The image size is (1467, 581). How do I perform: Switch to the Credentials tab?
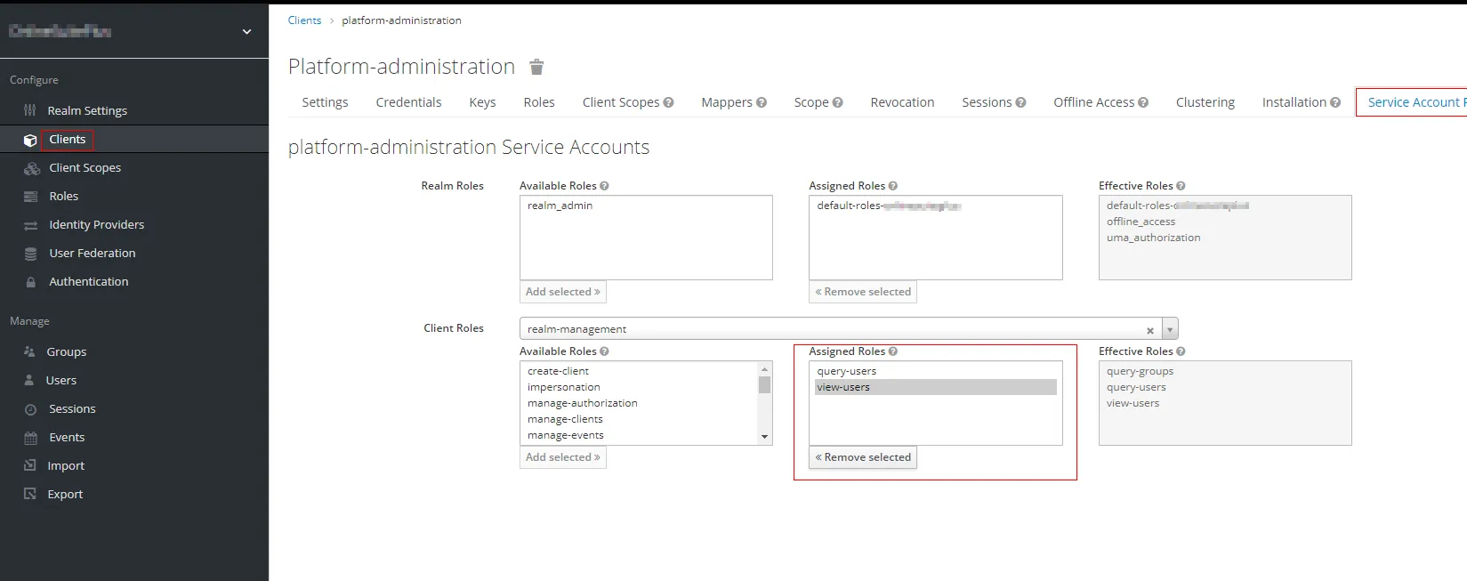[408, 102]
